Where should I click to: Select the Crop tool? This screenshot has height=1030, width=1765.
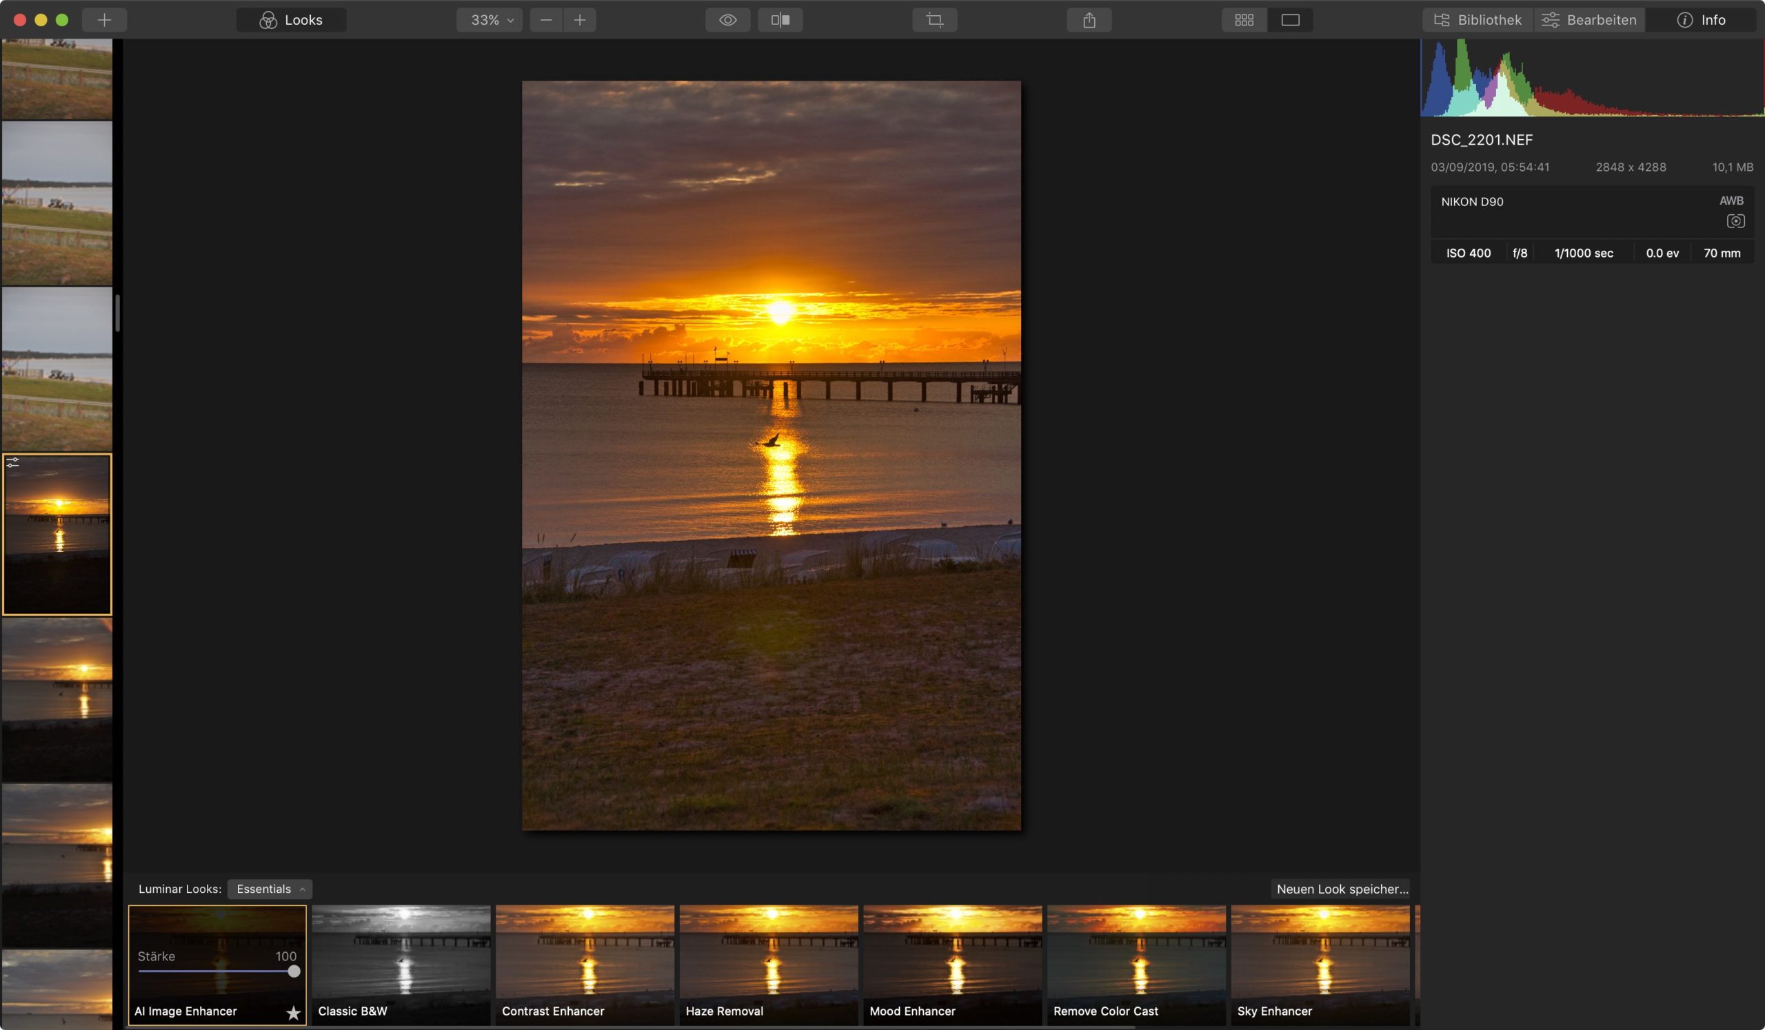coord(935,20)
